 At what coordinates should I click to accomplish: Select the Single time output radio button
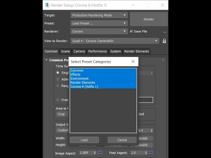pos(58,72)
